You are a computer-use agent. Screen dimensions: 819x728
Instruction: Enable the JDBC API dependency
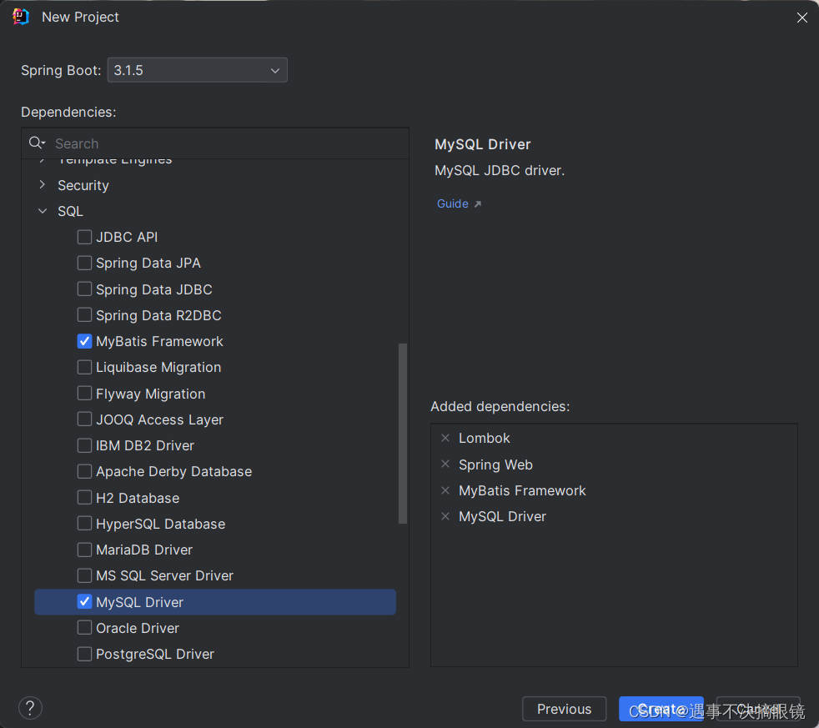[84, 237]
